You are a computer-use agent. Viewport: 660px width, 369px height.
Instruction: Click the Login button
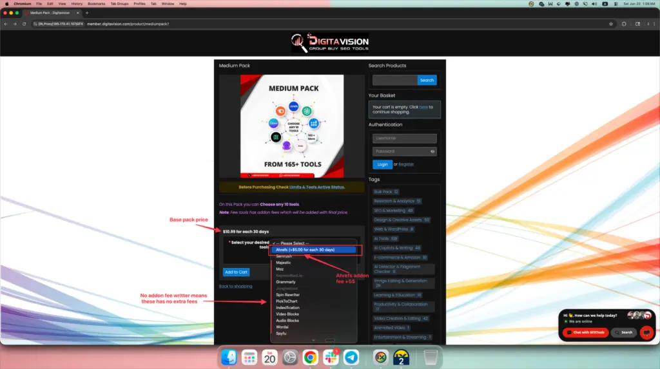point(382,164)
